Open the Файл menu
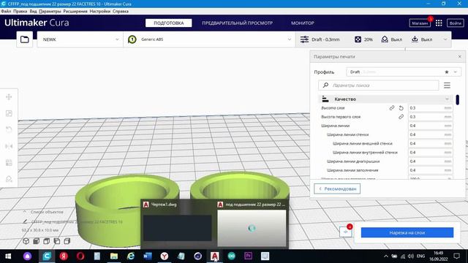Image resolution: width=468 pixels, height=263 pixels. coord(6,12)
